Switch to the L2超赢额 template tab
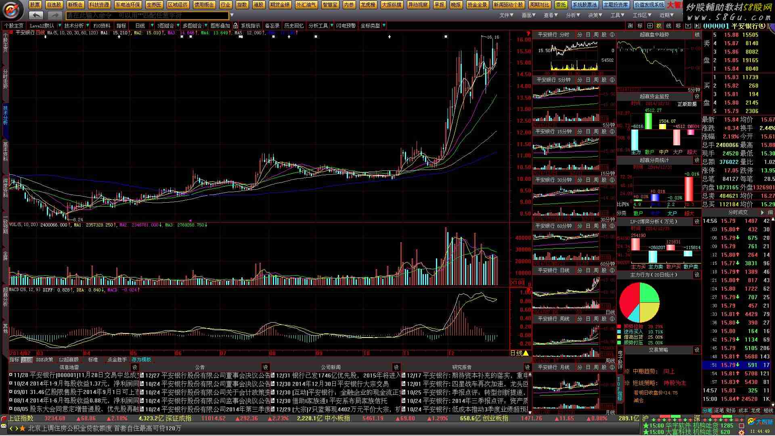 (x=69, y=360)
